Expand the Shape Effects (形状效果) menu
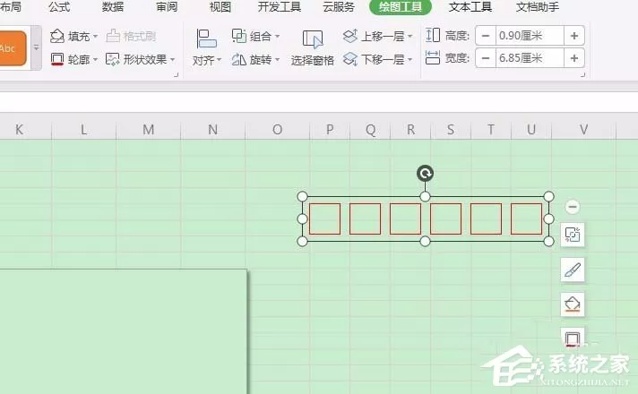Screen dimensions: 638x394 [141, 59]
